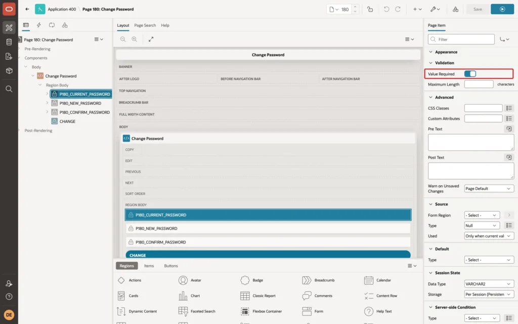Show the gallery Items tab

[x=149, y=266]
